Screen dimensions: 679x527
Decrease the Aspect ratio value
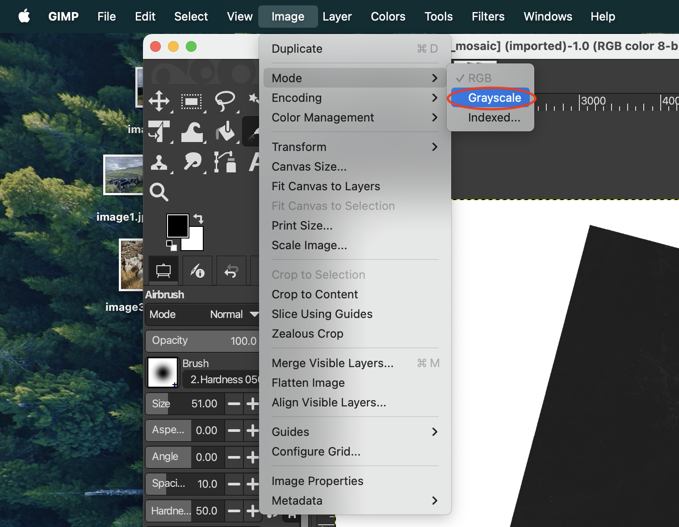click(x=234, y=431)
